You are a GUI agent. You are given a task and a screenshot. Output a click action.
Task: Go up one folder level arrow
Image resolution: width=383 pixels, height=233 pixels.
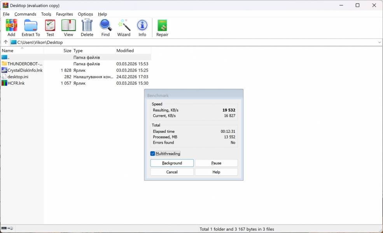click(5, 42)
